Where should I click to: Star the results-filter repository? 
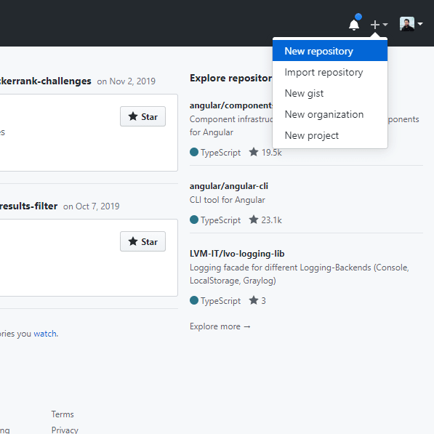click(142, 241)
